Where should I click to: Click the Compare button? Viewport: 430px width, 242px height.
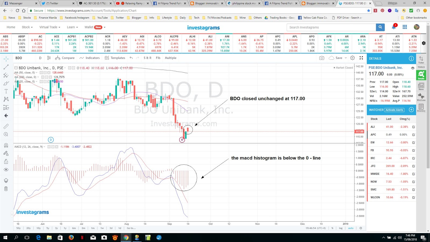tap(65, 58)
